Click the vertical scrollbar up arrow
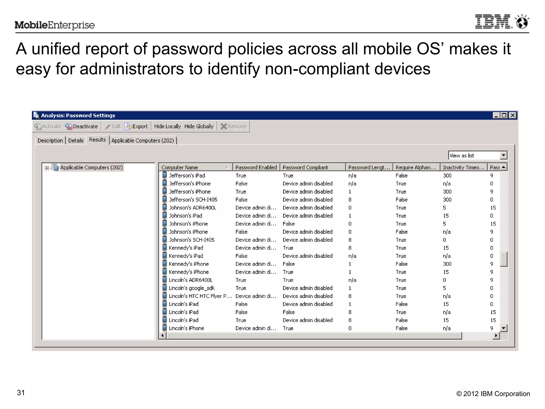Image resolution: width=545 pixels, height=409 pixels. click(x=503, y=167)
